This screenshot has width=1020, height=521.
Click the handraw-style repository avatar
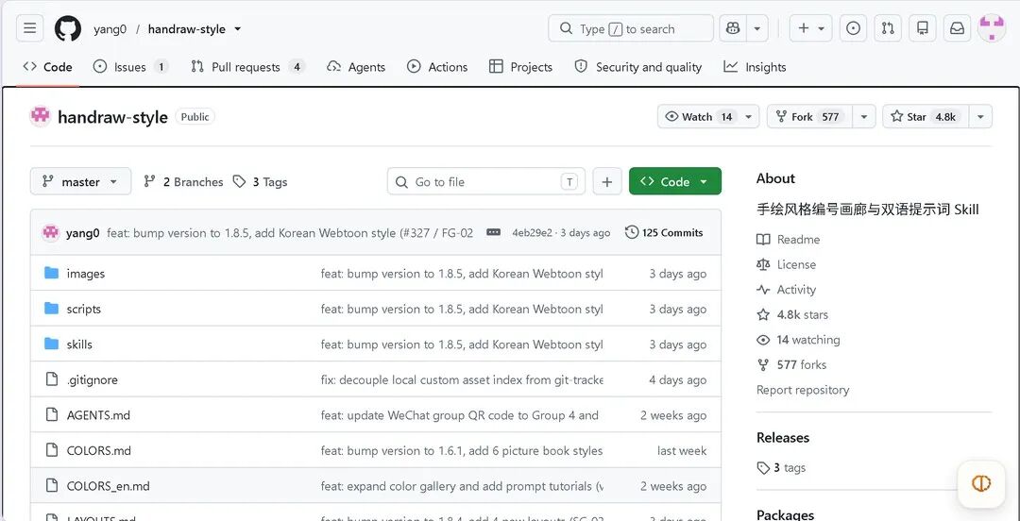[41, 116]
